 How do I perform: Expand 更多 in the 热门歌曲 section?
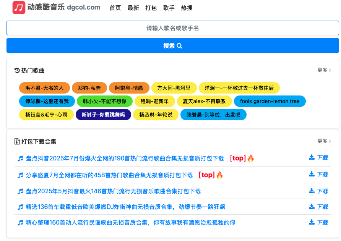pyautogui.click(x=323, y=70)
